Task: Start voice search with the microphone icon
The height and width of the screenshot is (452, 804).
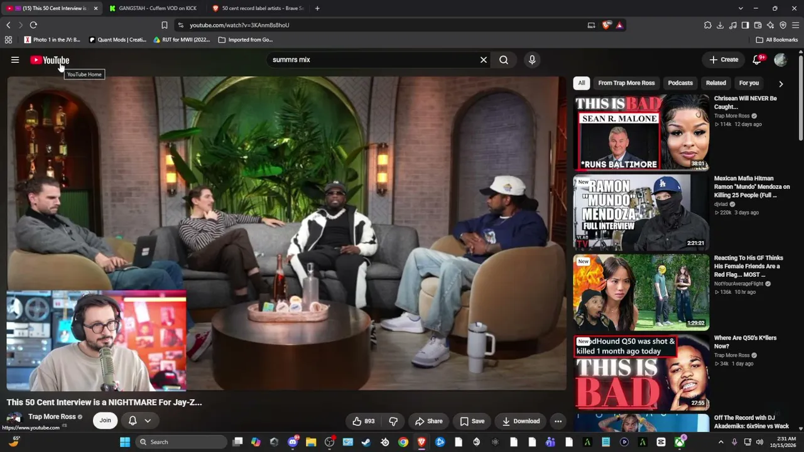Action: (x=532, y=60)
